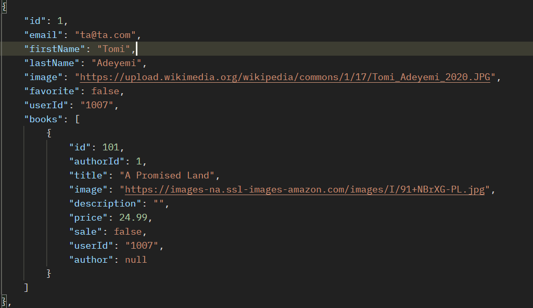The height and width of the screenshot is (308, 533).
Task: Select the price value 24.99
Action: pyautogui.click(x=133, y=217)
